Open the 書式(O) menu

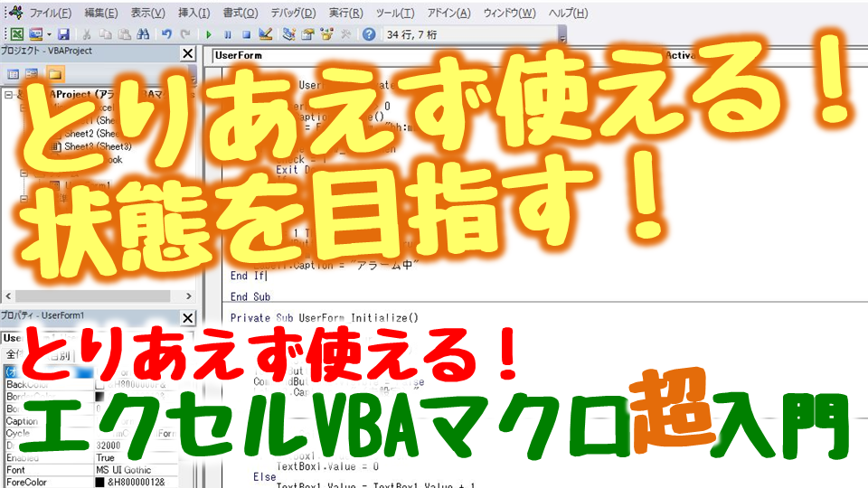pos(241,13)
